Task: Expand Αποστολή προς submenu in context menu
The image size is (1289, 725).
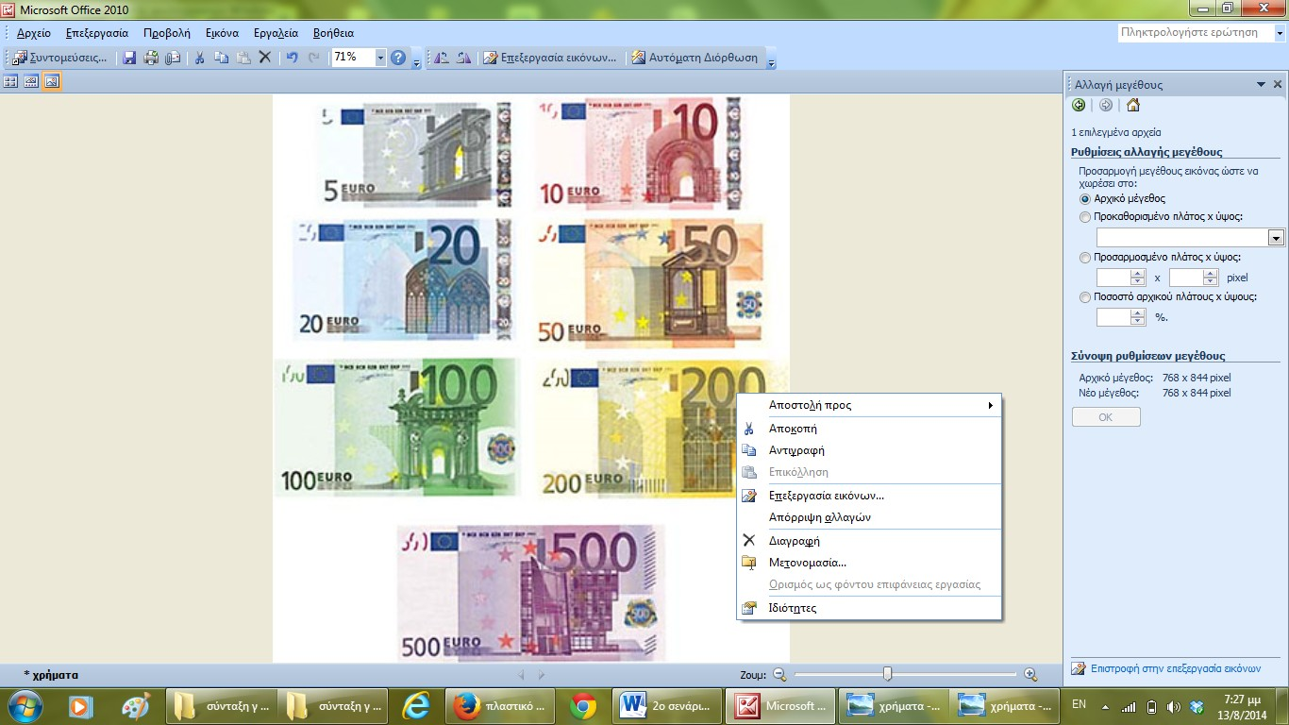Action: [869, 405]
